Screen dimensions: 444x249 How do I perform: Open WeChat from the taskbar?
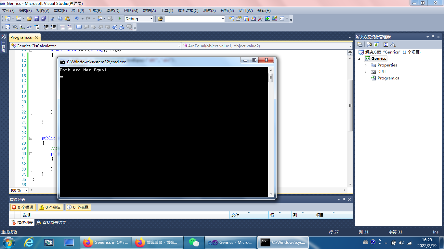[194, 243]
